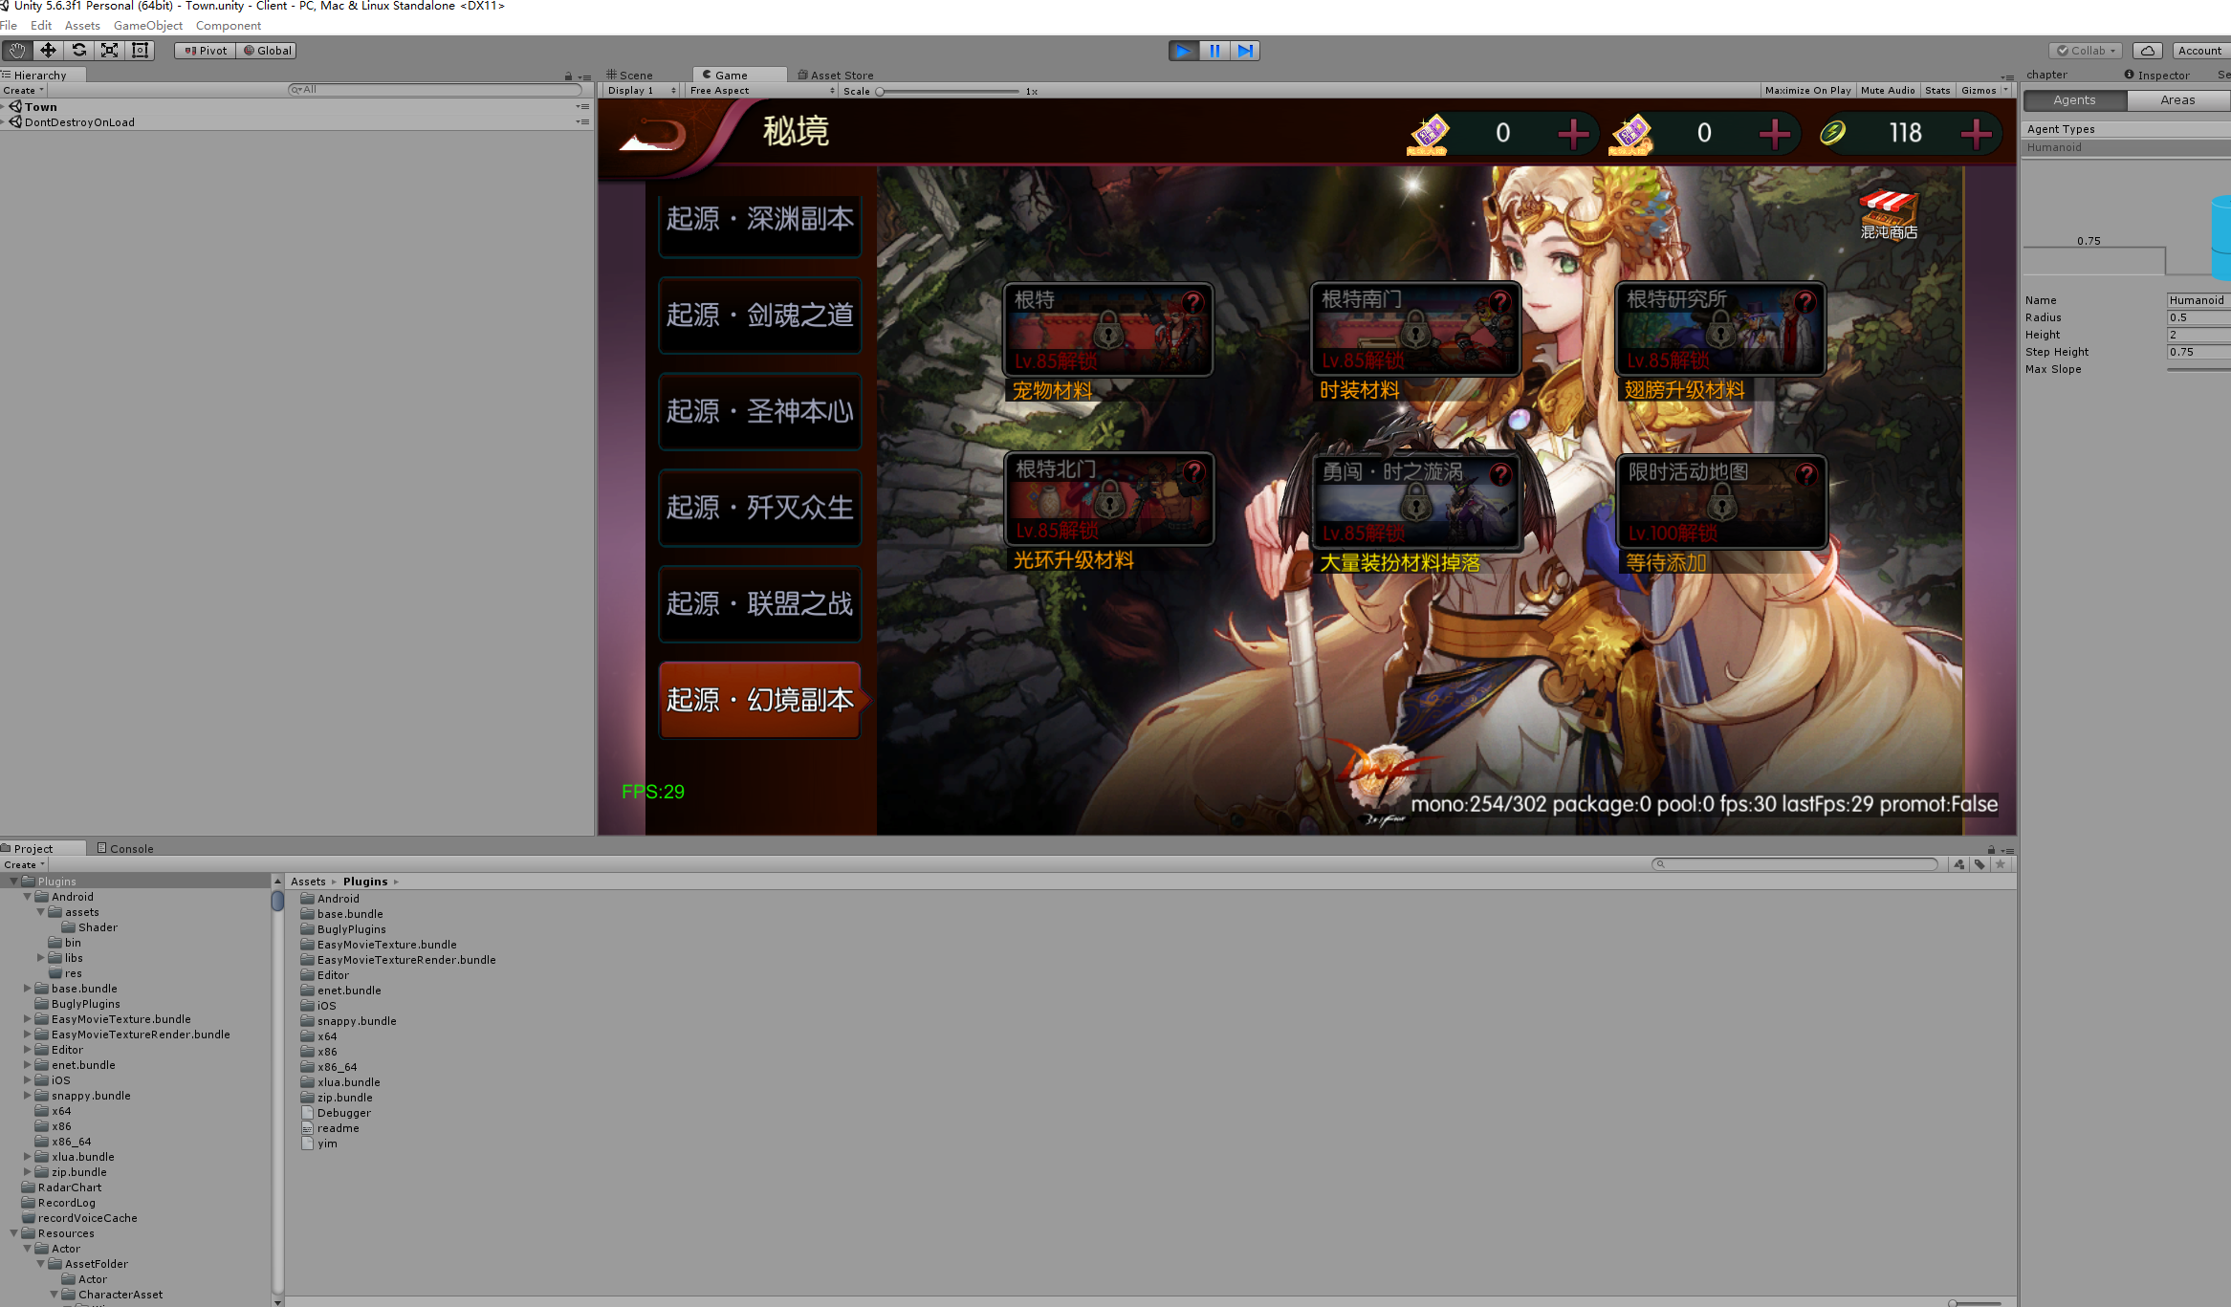
Task: Open the Display 1 dropdown
Action: tap(642, 91)
